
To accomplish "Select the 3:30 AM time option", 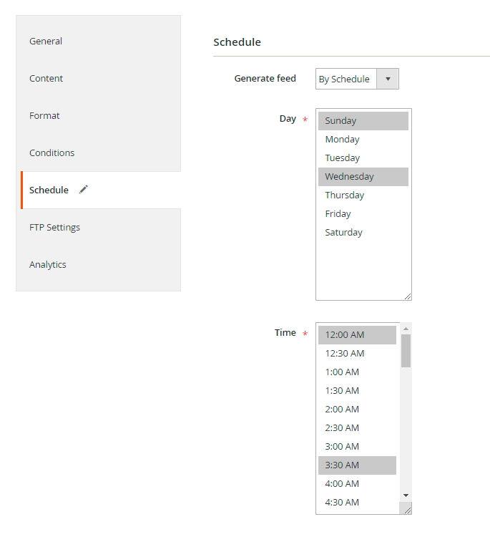I will [342, 465].
